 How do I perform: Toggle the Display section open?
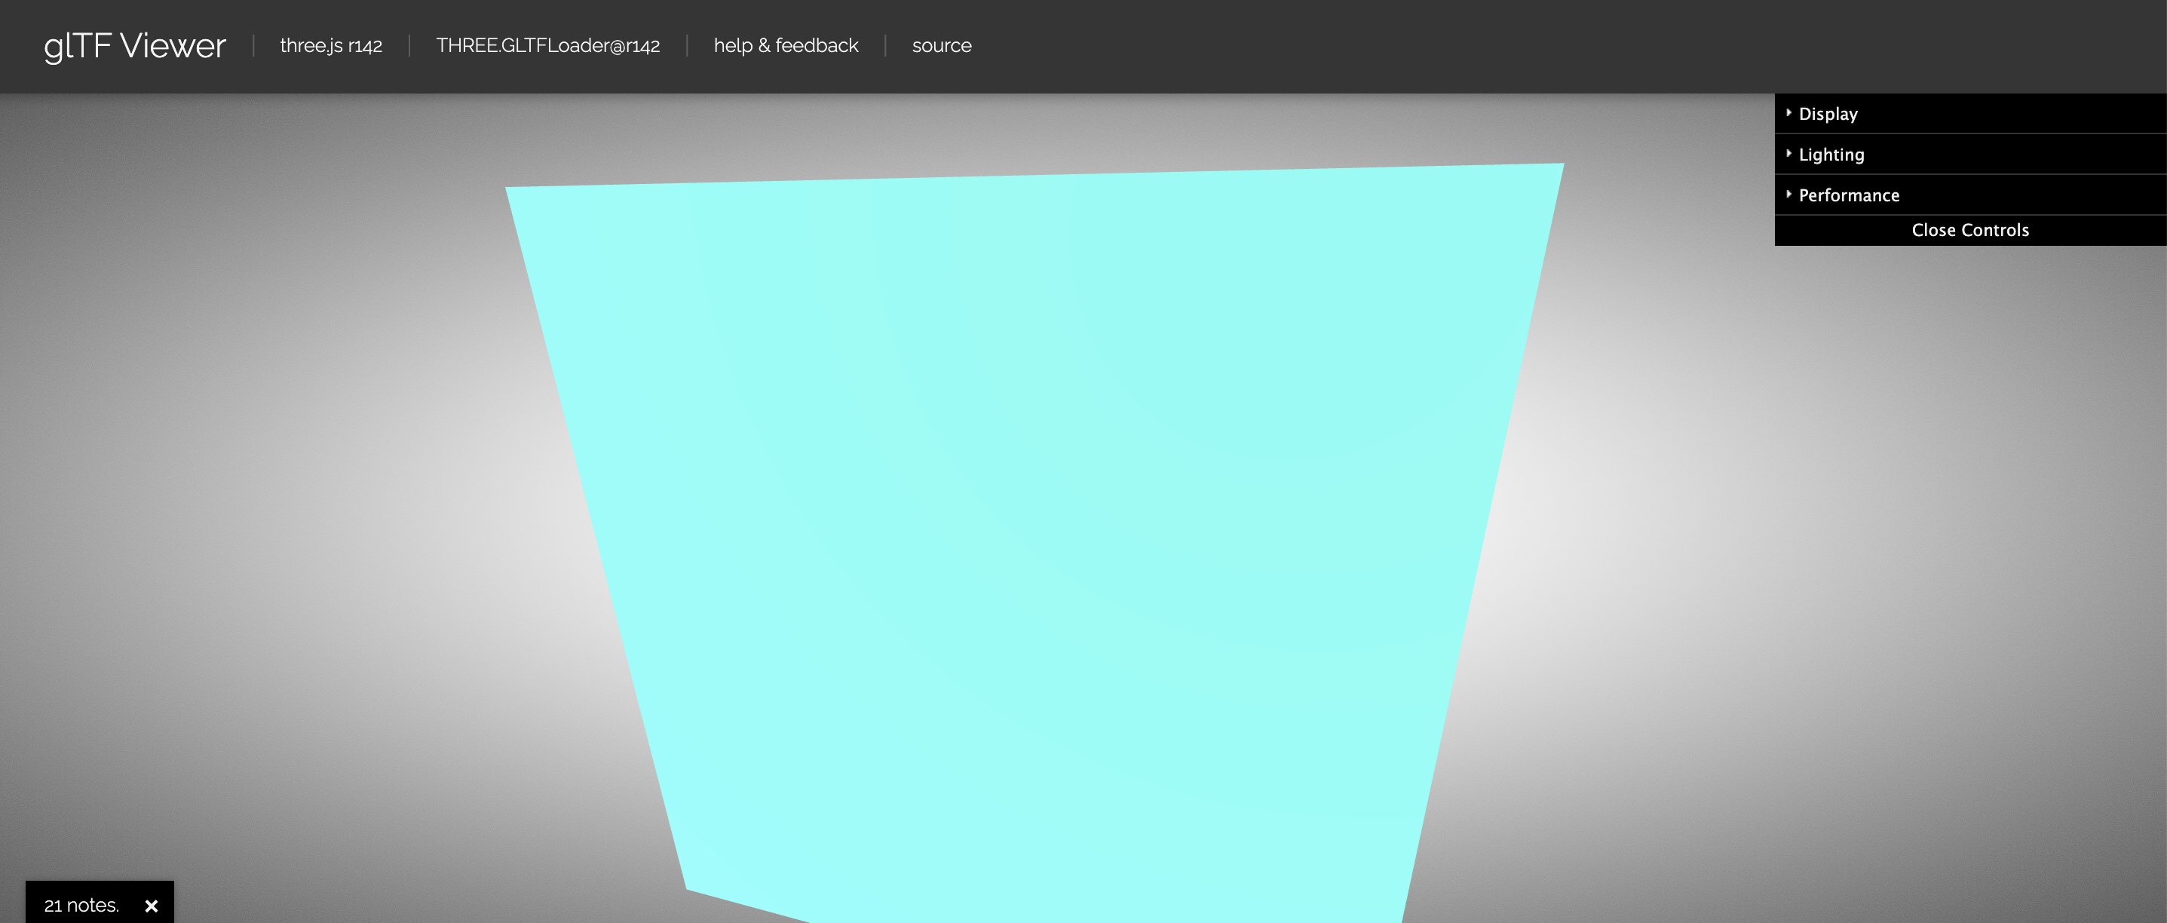(1827, 114)
